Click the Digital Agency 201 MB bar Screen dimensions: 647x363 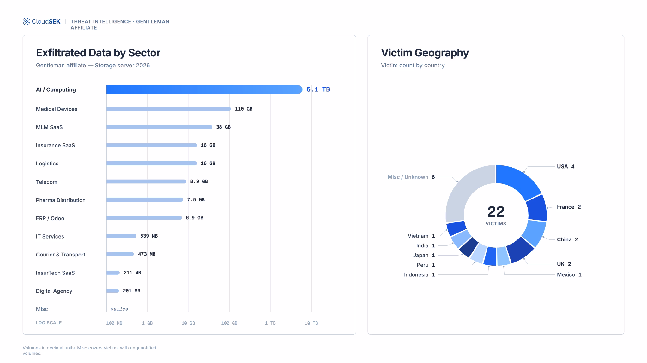[x=113, y=291]
